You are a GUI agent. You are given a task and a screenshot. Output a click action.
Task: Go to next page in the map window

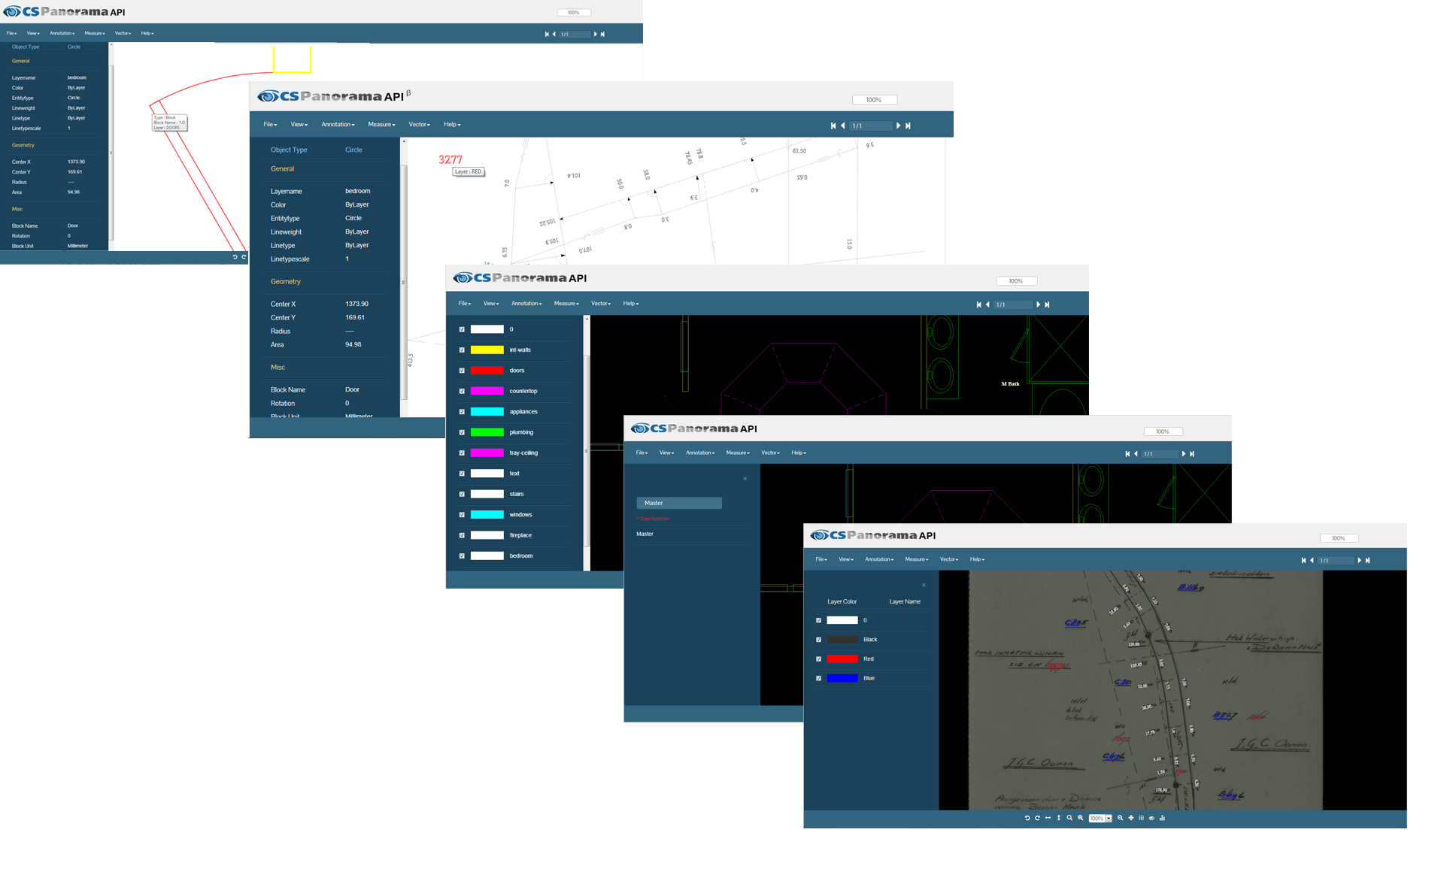(1359, 560)
